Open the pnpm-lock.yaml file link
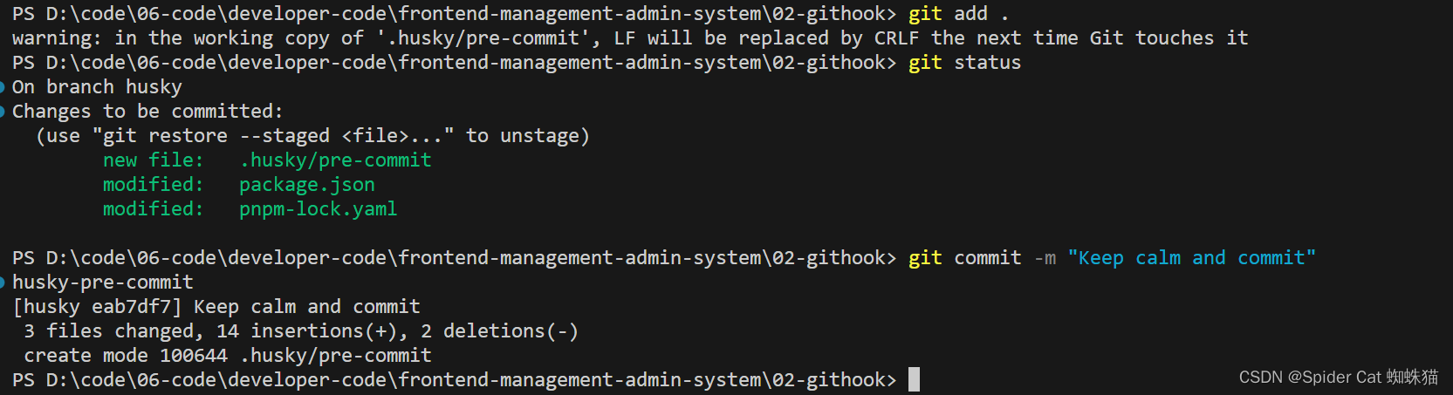 point(318,209)
